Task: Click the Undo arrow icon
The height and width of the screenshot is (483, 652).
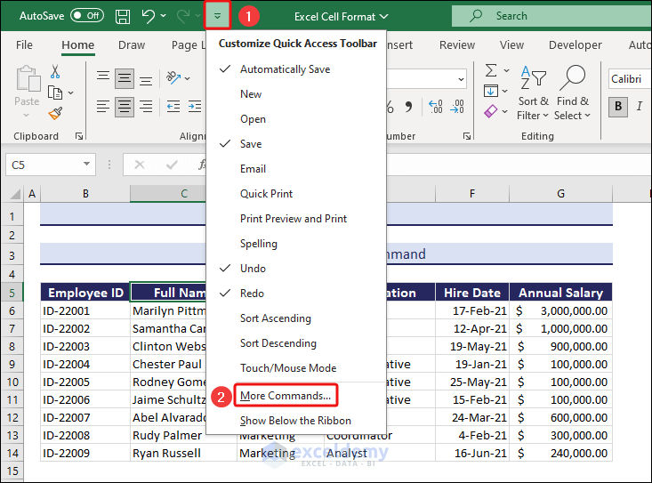Action: [148, 16]
